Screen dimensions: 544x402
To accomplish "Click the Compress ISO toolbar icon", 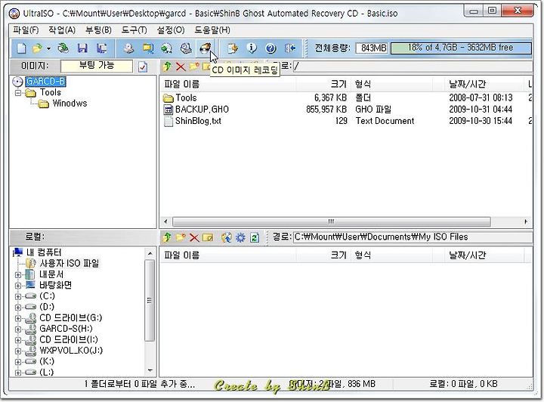I will (148, 48).
